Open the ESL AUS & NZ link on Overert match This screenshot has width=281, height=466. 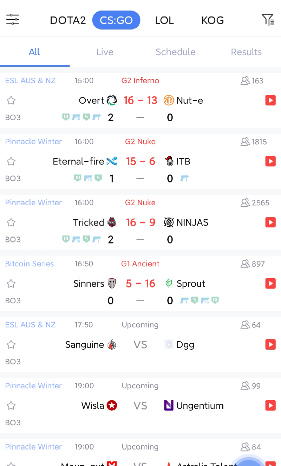30,80
